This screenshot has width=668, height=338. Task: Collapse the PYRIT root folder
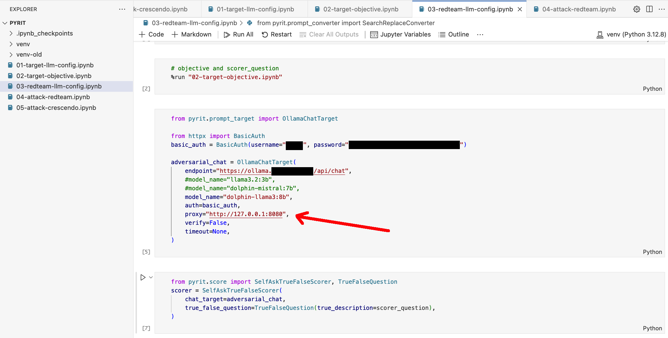point(5,23)
